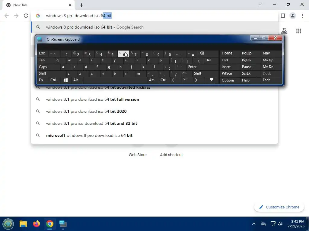This screenshot has height=231, width=309.
Task: Launch Firefox from taskbar
Action: tap(37, 224)
